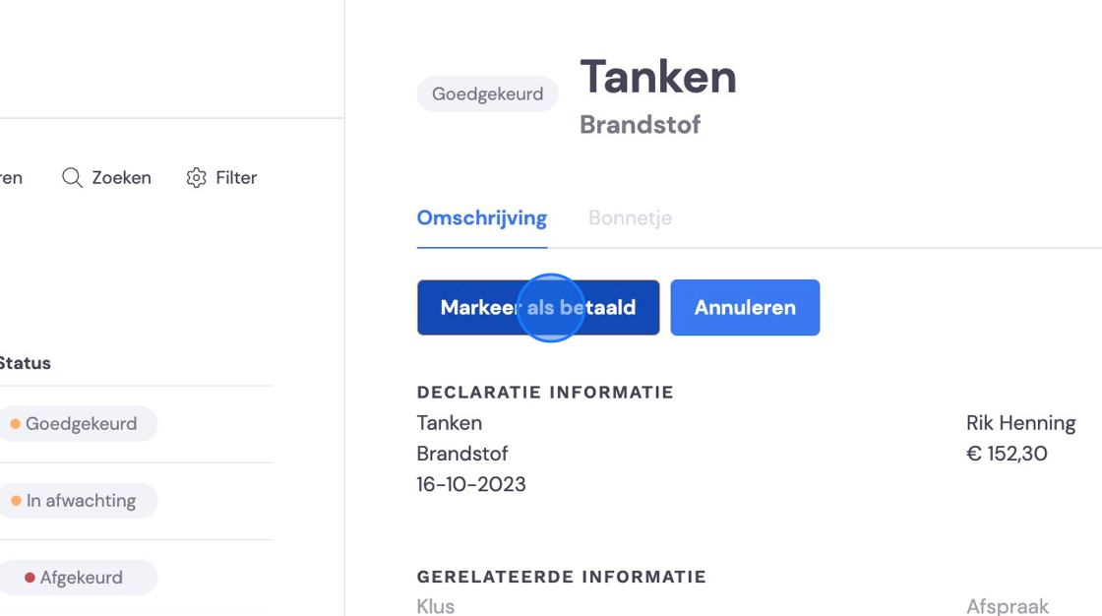Click Markeer als betaald button
The height and width of the screenshot is (616, 1102).
point(538,307)
